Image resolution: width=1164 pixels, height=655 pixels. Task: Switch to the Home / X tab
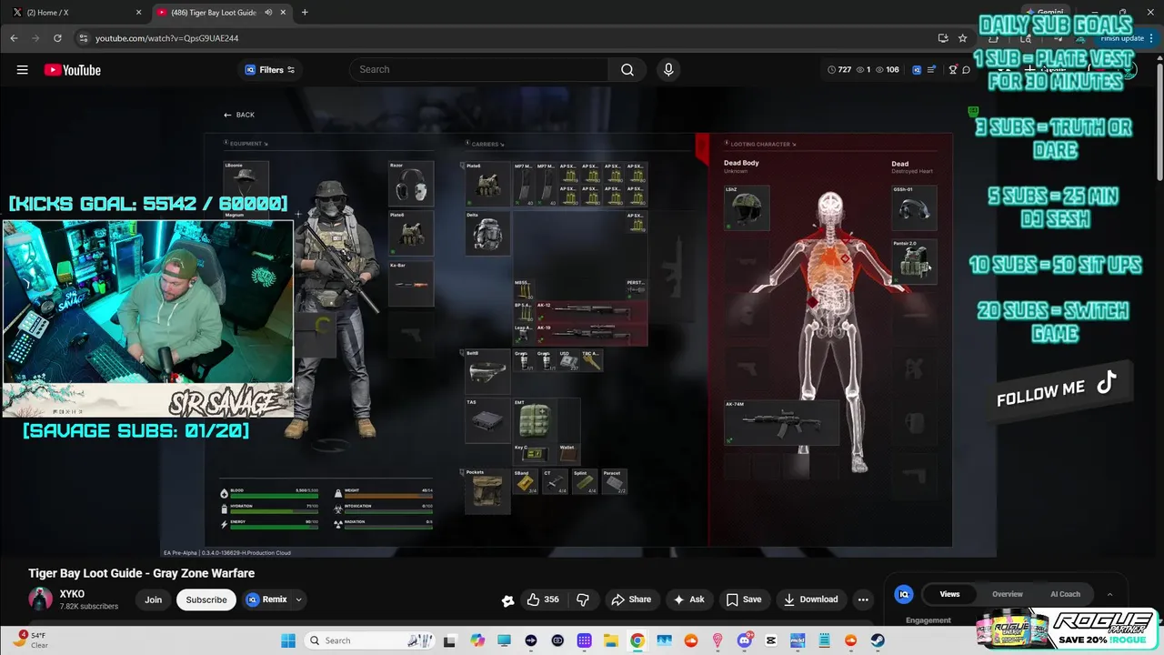coord(76,13)
